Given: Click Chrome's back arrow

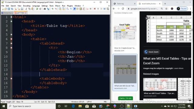Looking at the screenshot, I should pyautogui.click(x=114, y=9).
